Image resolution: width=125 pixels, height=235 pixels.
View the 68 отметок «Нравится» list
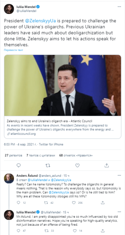click(76, 156)
